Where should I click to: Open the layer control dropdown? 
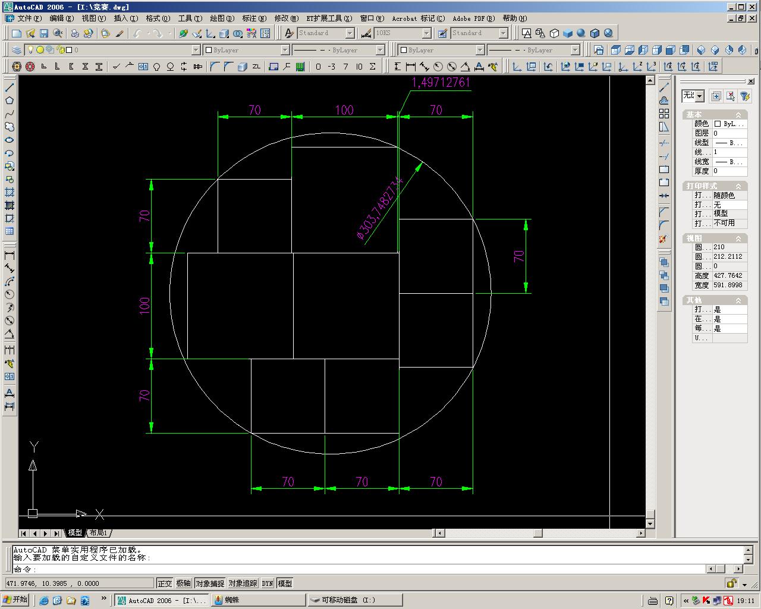pos(196,50)
